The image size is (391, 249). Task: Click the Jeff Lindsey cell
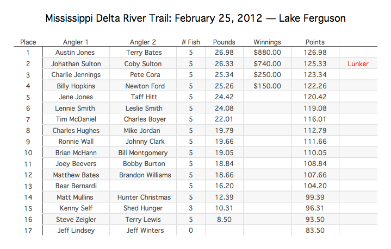coord(76,231)
